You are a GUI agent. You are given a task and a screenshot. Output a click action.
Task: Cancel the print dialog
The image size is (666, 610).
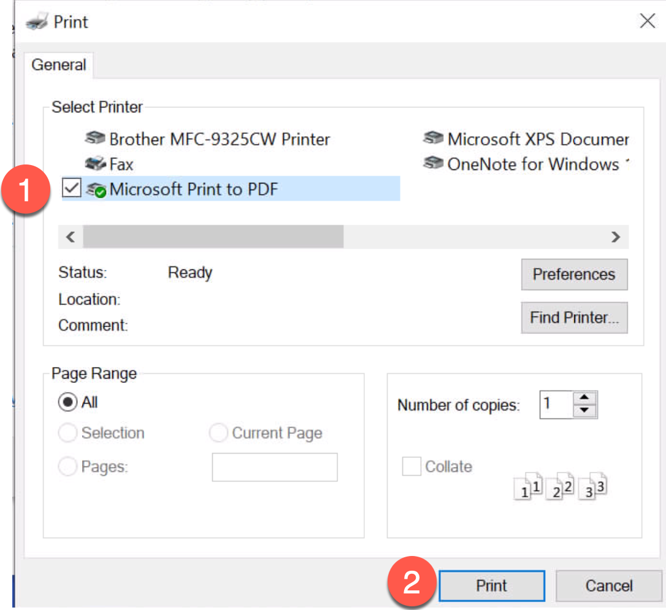(x=609, y=586)
